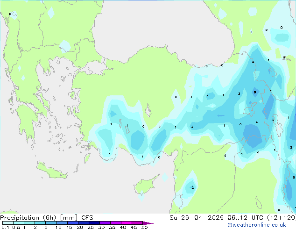
Task: Click the 5–10 mm legend color swatch
Action: (x=51, y=223)
